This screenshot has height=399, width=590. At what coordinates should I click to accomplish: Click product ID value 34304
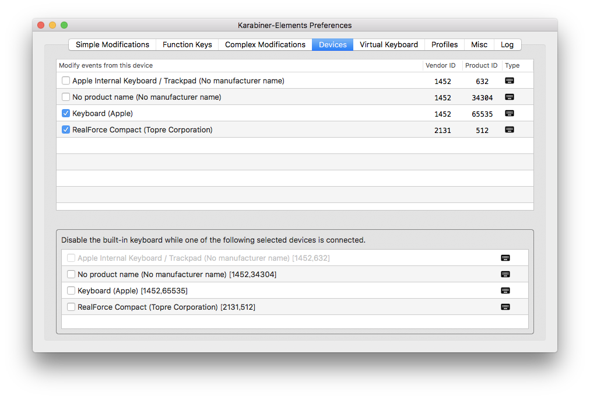click(482, 98)
